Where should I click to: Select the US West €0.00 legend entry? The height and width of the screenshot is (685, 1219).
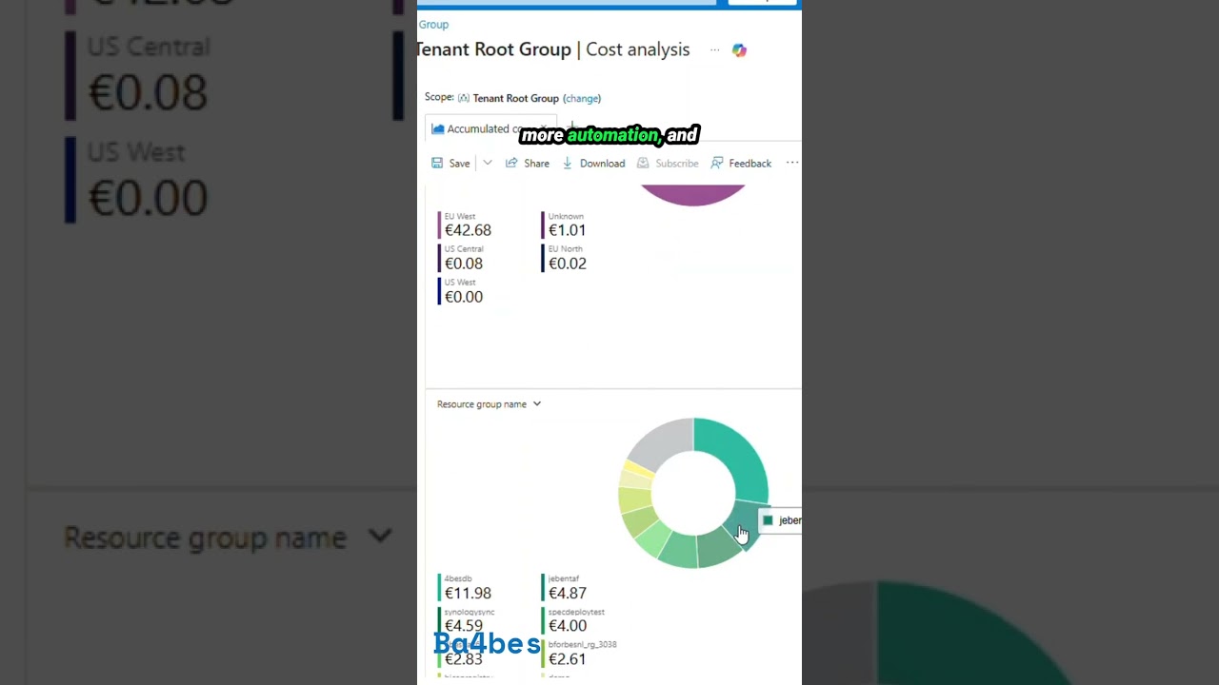[462, 292]
